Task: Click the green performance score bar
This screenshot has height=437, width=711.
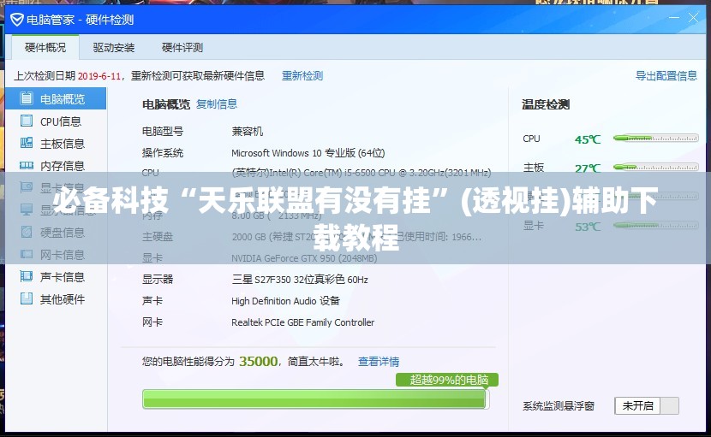Action: (x=315, y=399)
